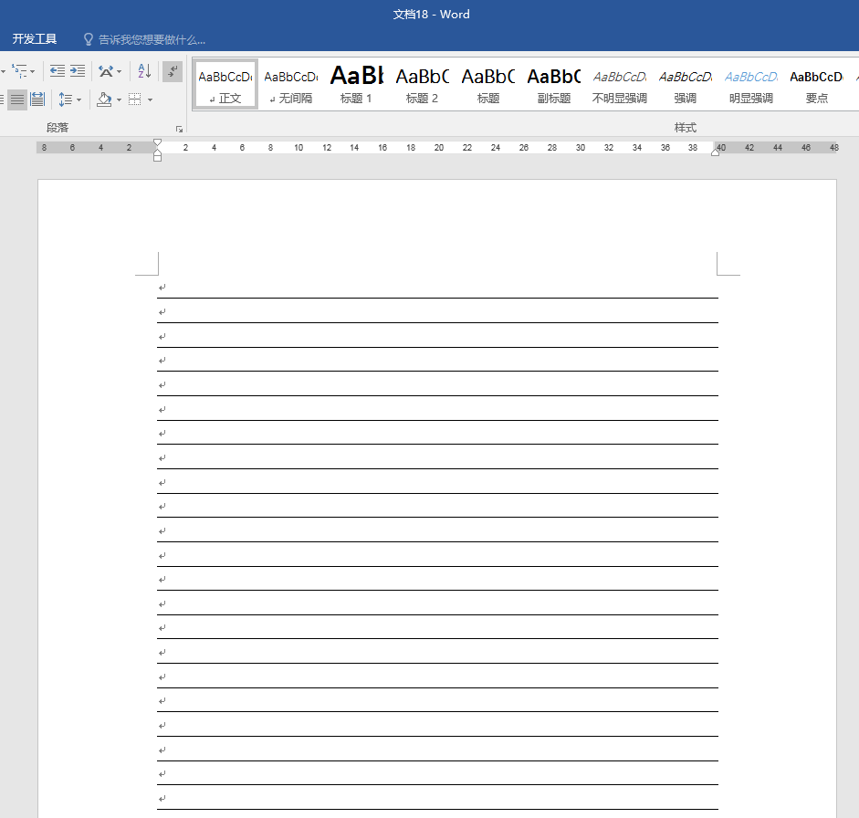This screenshot has width=859, height=818.
Task: Apply shading with the paint bucket
Action: (x=104, y=99)
